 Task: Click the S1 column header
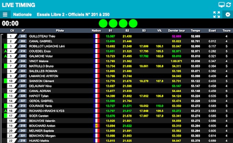tap(110, 31)
